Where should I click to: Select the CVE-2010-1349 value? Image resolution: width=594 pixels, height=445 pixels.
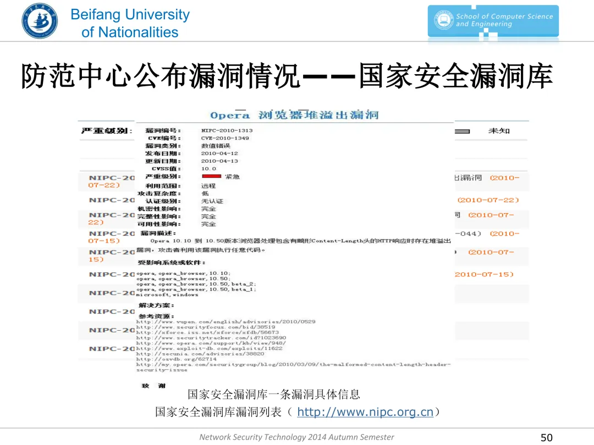(225, 138)
